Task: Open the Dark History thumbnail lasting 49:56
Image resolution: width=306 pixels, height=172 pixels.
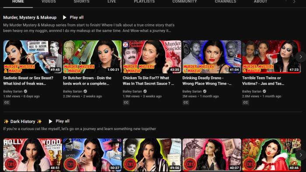Action: click(152, 155)
